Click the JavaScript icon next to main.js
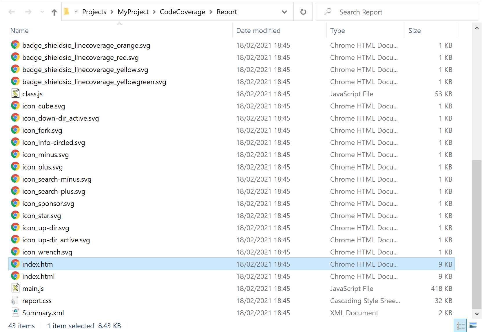Viewport: 482px width, 332px height. (15, 288)
